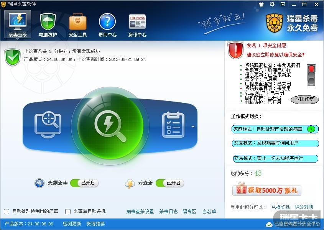Click 立即修复 repair button
324x230 pixels.
[304, 99]
